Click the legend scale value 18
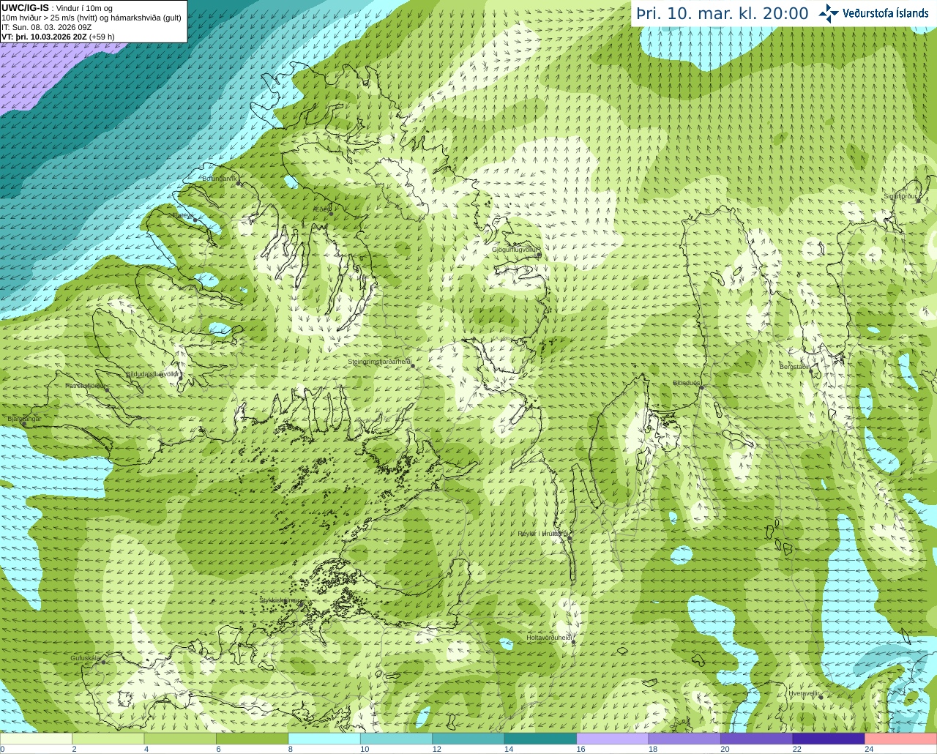This screenshot has width=937, height=754. pos(653,749)
